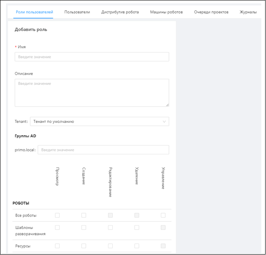Go to the Машины роботов tab
Viewport: 266px width, 255px height.
click(x=167, y=12)
